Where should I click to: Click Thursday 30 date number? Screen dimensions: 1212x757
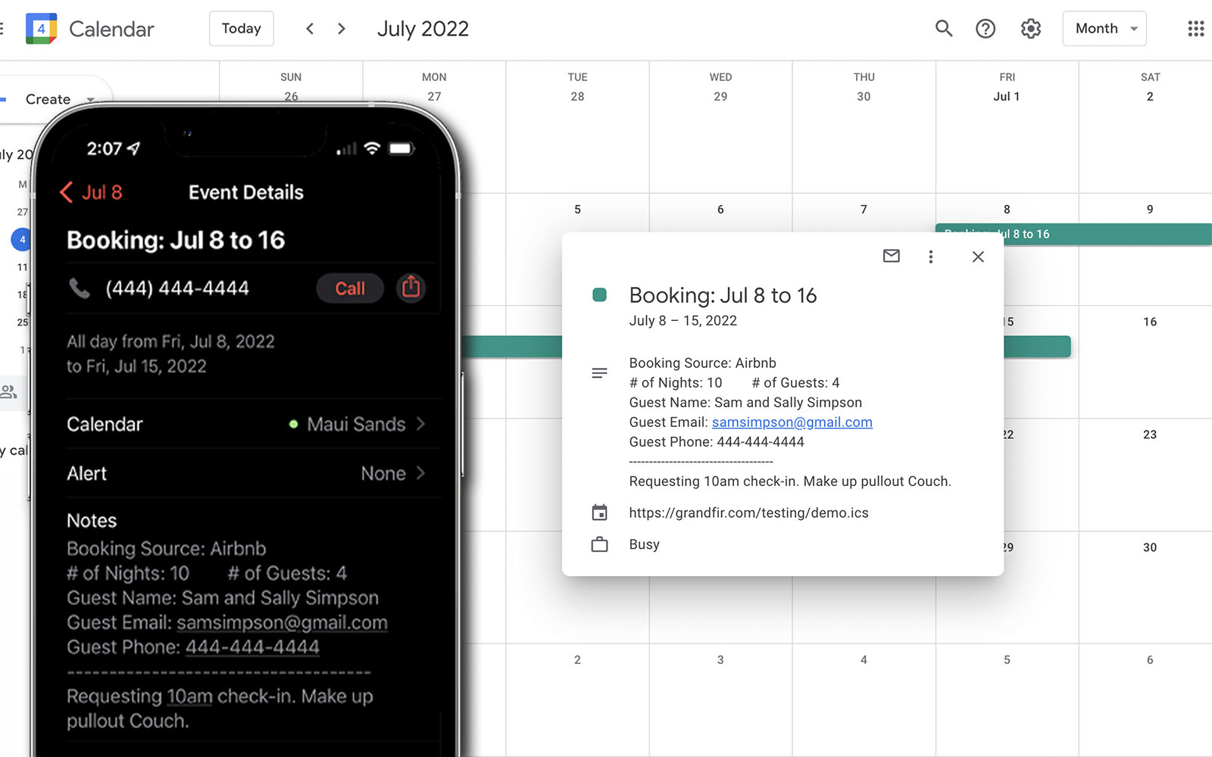[x=864, y=96]
